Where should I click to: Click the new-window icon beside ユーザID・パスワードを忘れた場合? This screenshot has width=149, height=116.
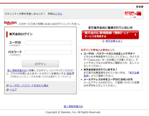(7, 86)
